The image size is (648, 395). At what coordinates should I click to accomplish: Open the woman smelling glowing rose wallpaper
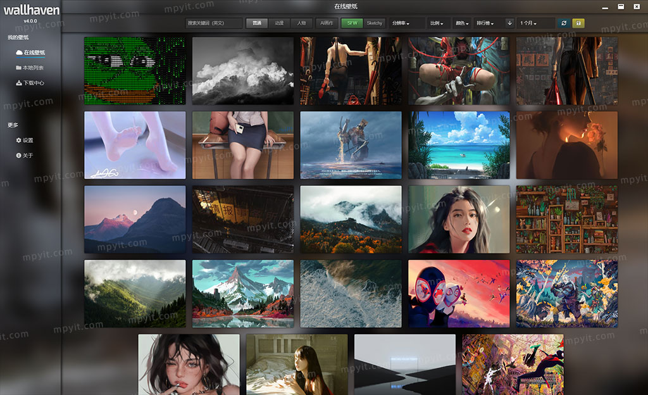coord(567,145)
